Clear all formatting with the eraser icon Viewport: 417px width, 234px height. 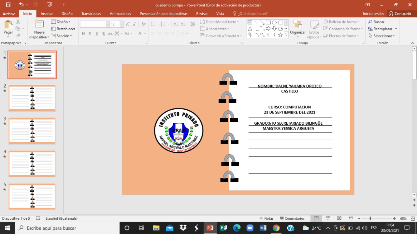click(x=144, y=24)
